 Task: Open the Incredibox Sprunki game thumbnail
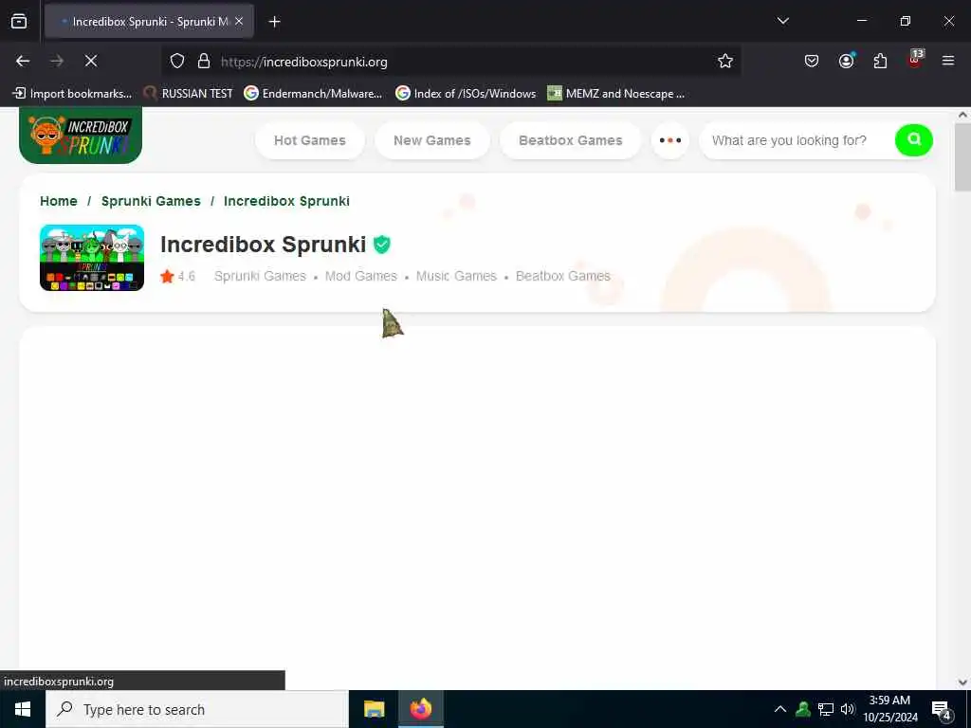[x=92, y=258]
